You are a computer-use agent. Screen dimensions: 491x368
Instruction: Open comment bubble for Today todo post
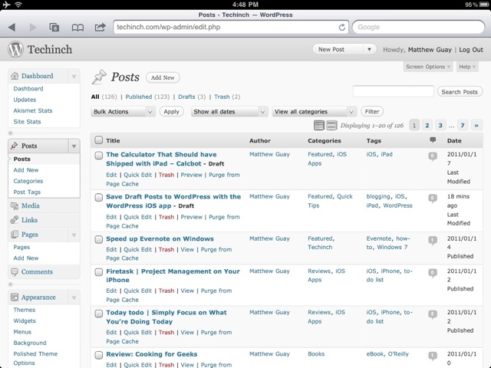[433, 314]
